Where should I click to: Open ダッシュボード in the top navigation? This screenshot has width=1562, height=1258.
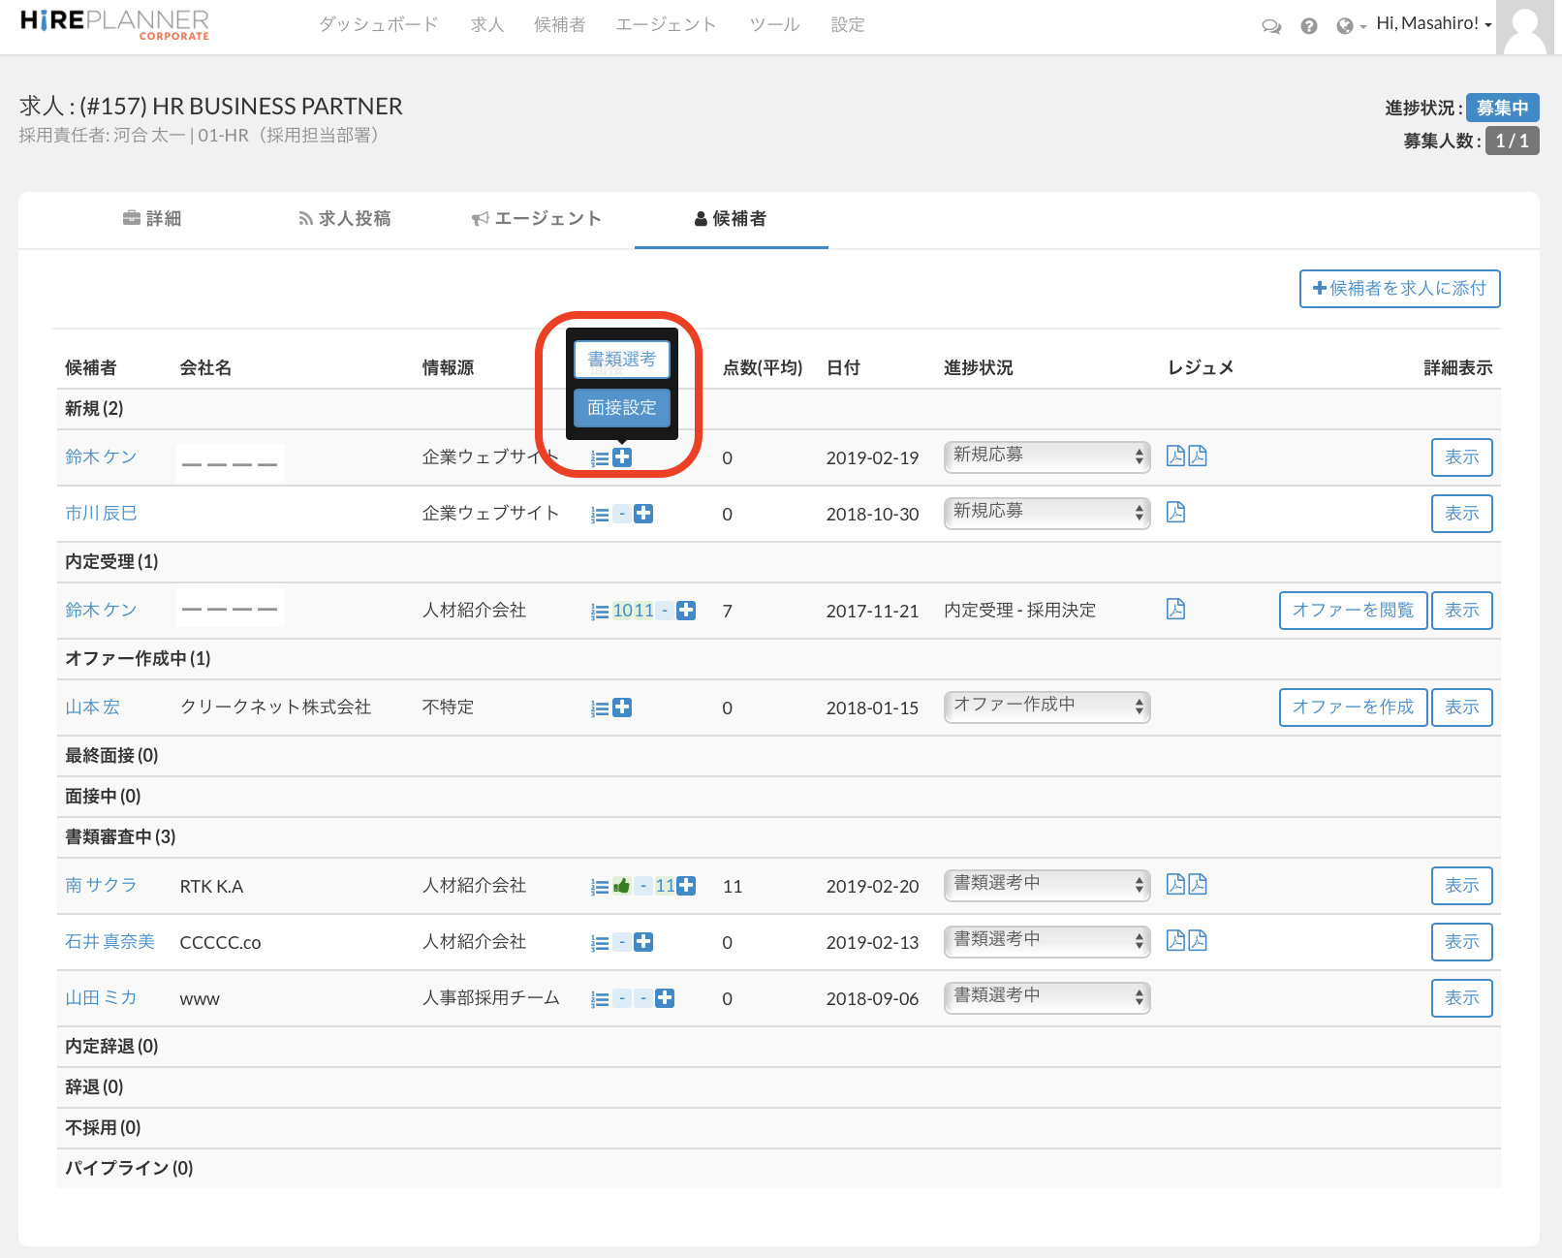tap(378, 25)
